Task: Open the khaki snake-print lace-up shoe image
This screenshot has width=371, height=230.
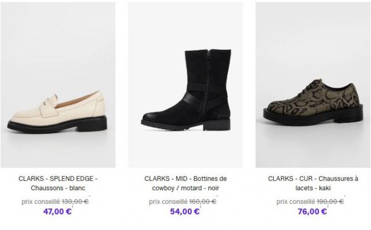Action: tap(313, 85)
